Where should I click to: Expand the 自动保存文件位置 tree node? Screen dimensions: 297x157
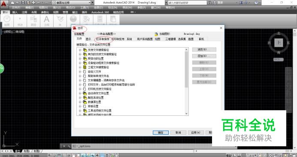80,94
